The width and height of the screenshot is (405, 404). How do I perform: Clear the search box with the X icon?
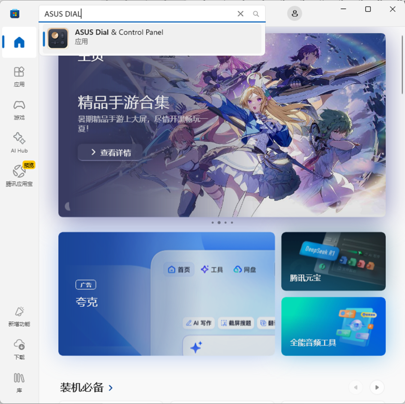tap(240, 14)
